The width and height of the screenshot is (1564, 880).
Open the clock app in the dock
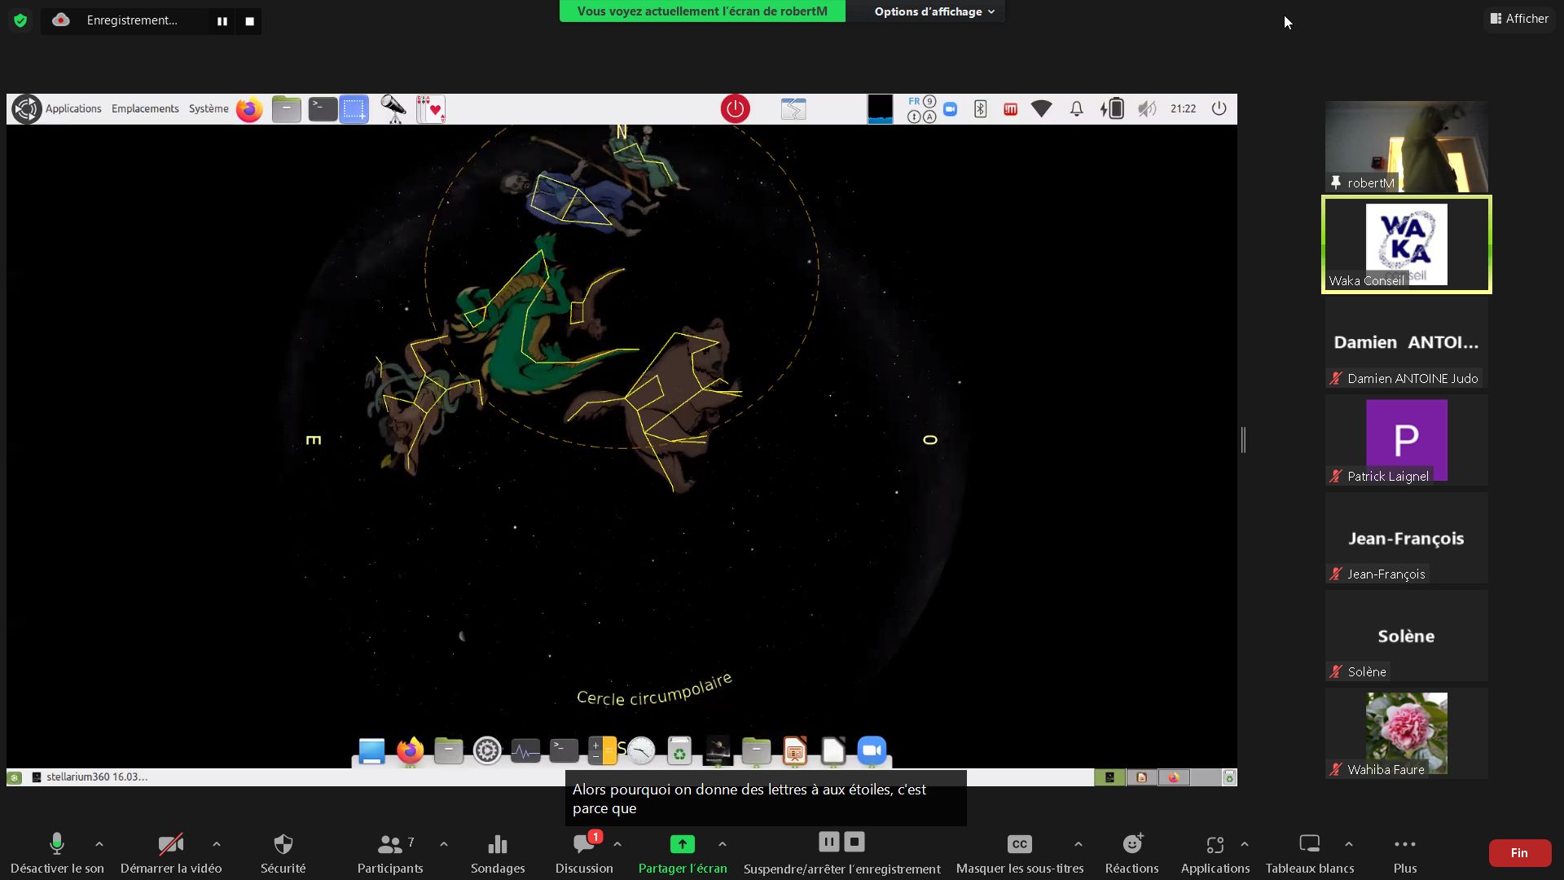[x=641, y=750]
